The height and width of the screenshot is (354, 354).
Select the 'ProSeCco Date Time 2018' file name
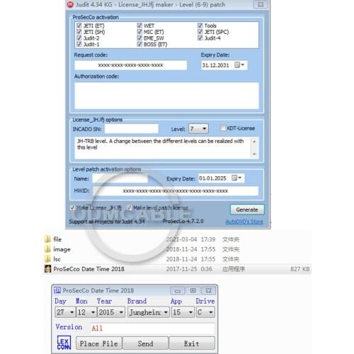[x=88, y=269]
